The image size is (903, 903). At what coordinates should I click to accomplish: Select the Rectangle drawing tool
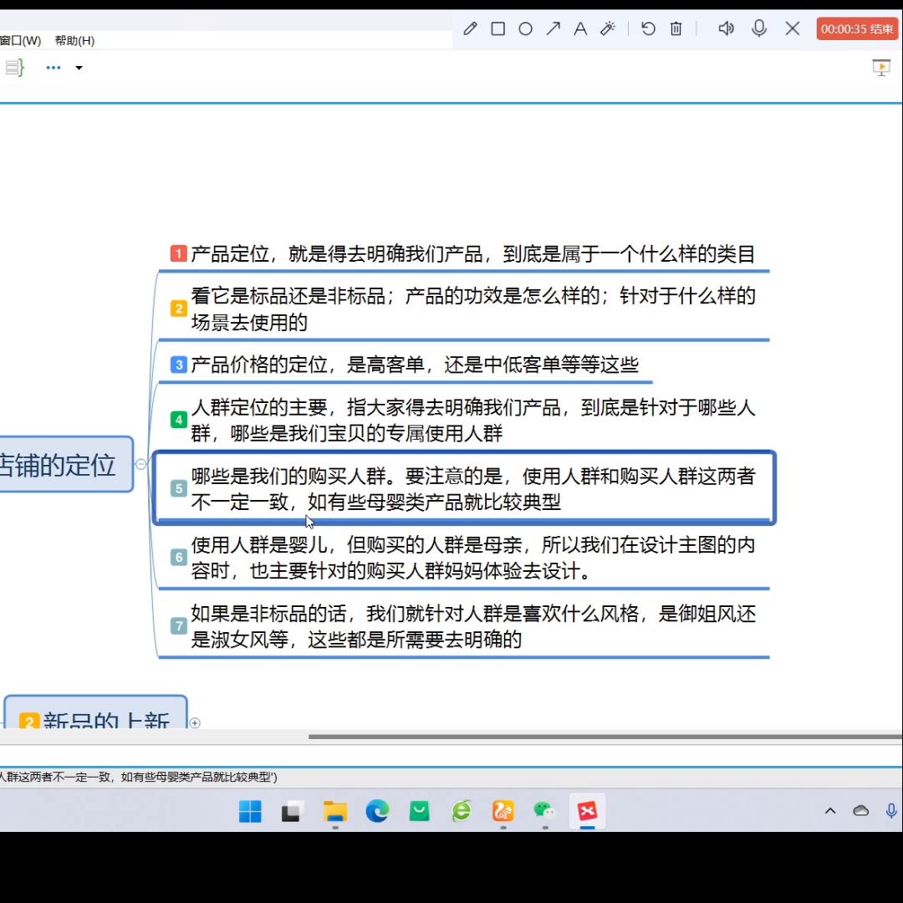(497, 28)
